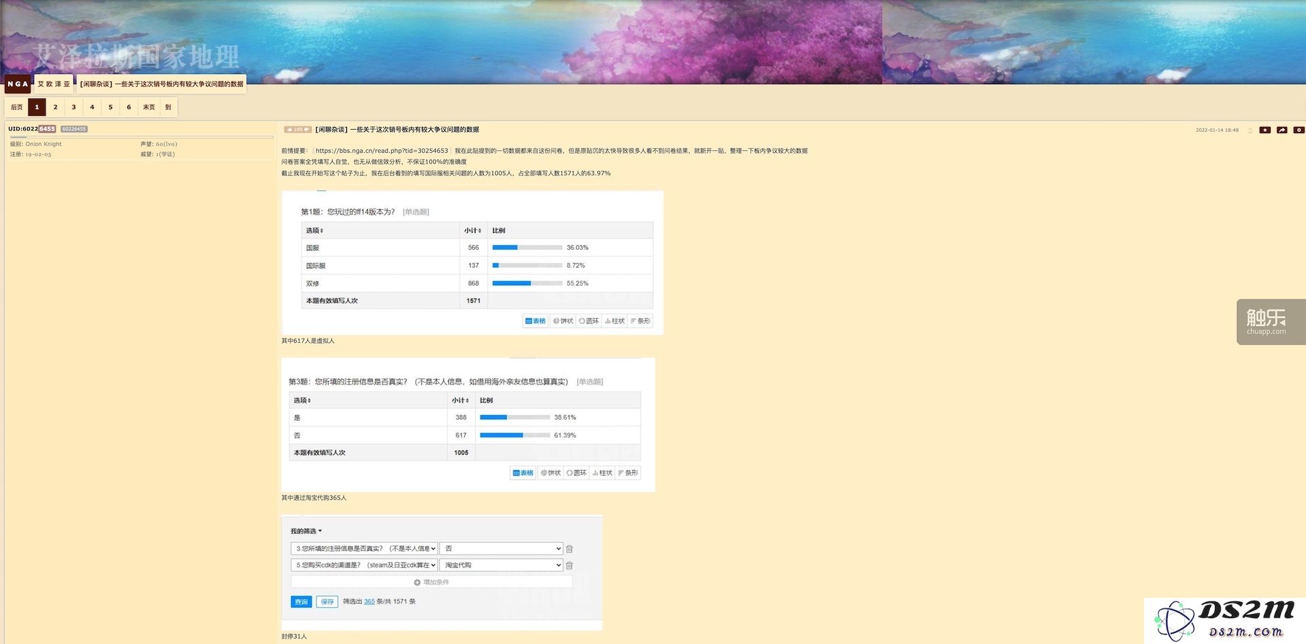Open the question 3 filter question dropdown

click(x=365, y=549)
